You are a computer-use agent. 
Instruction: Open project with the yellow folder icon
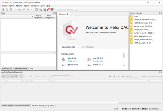[x=7, y=9]
